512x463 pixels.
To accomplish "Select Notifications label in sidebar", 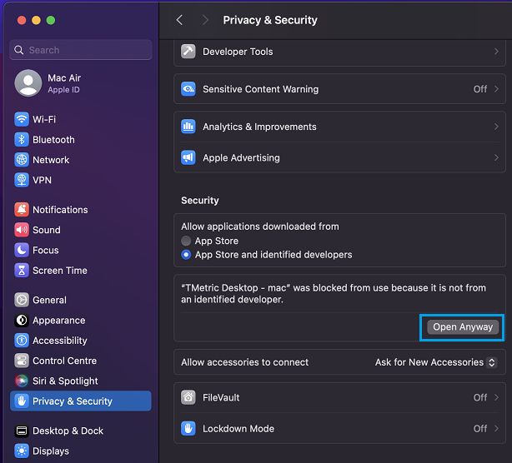I will point(60,210).
